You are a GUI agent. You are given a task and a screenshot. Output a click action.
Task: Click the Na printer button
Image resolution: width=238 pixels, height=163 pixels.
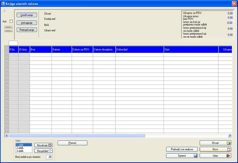click(44, 151)
